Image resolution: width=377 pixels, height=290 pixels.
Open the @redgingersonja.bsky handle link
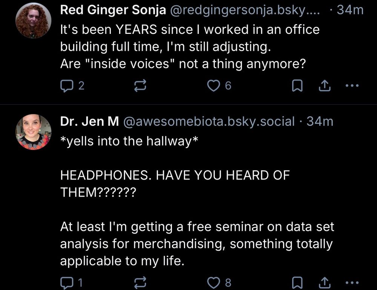pyautogui.click(x=245, y=10)
